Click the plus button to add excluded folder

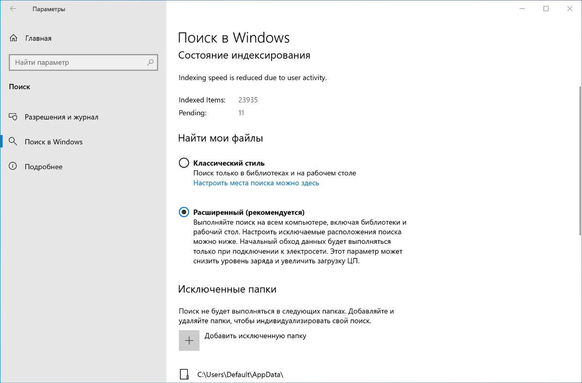pos(189,340)
